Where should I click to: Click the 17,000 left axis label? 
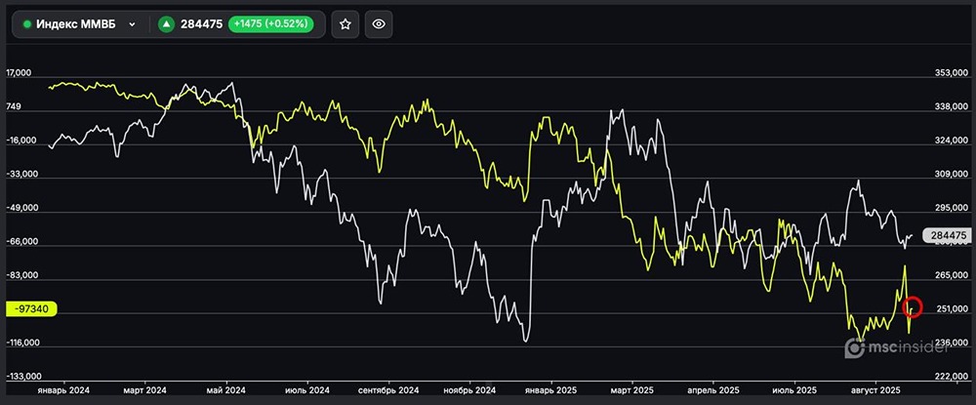coord(22,73)
